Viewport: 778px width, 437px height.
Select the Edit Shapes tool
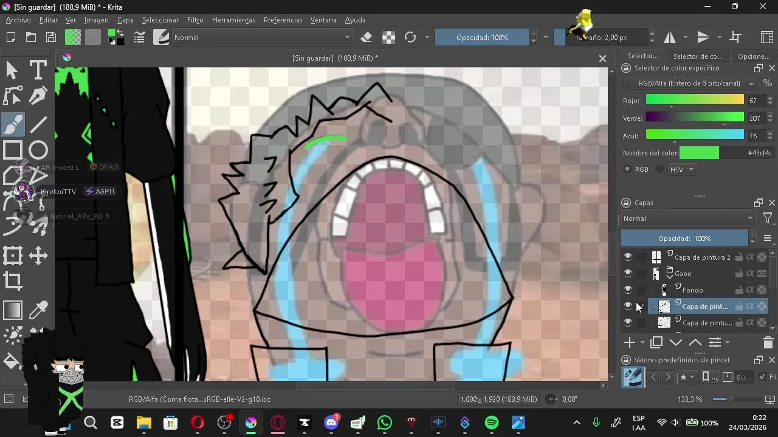tap(12, 97)
